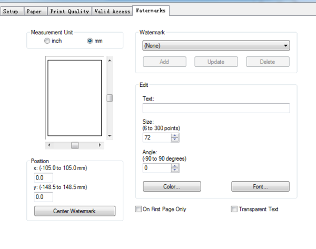Decrease the Angle value with down arrow

[x=175, y=171]
